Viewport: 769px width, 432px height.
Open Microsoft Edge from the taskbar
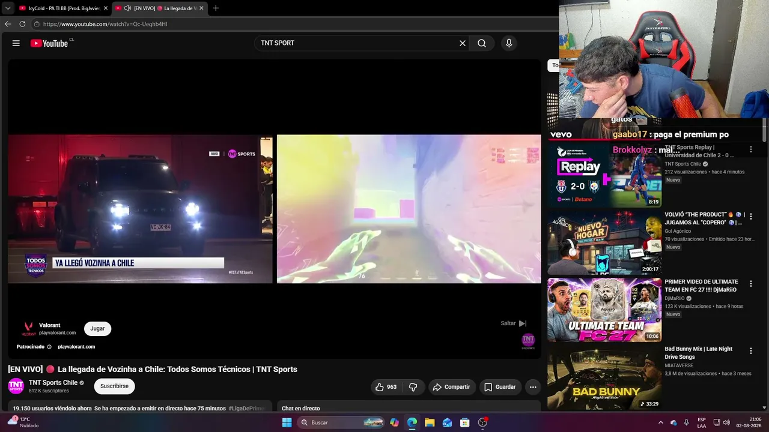[x=412, y=422]
